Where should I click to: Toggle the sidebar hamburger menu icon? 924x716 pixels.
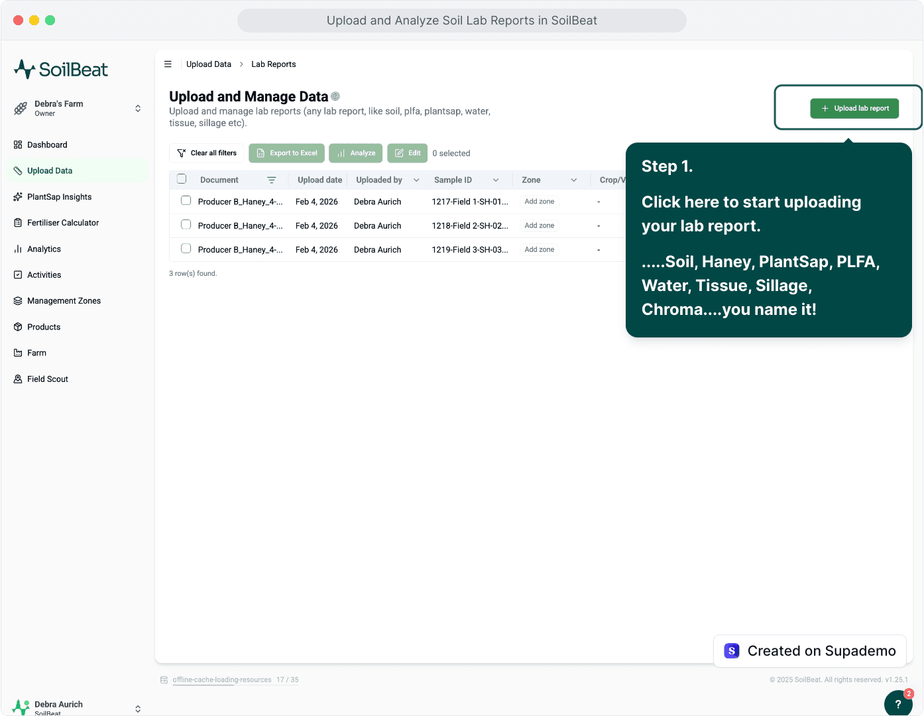[x=168, y=64]
